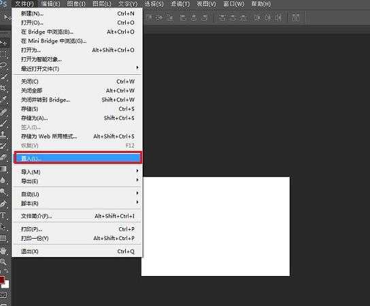This screenshot has width=370, height=306.
Task: Expand the 导入(M) submenu
Action: (x=78, y=172)
